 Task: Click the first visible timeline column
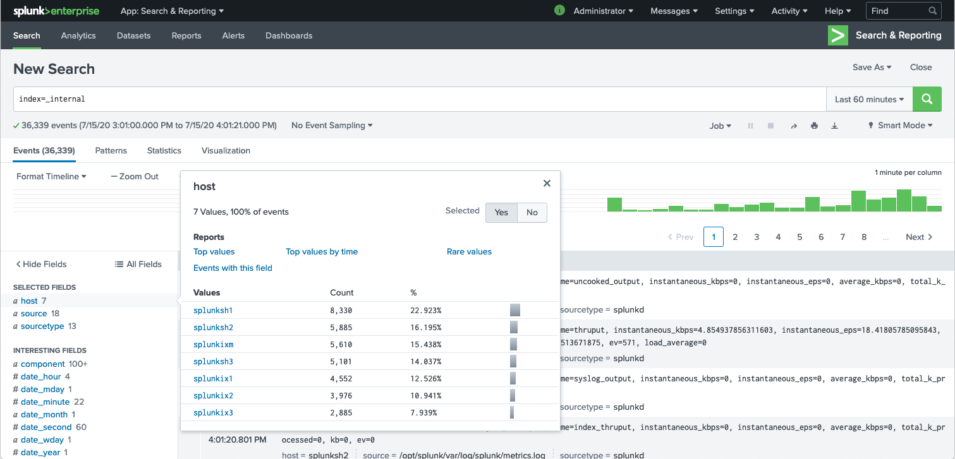[x=614, y=205]
